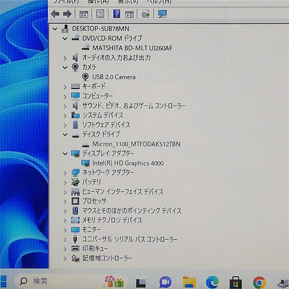Expand the ネットワーク アダプター node
Image resolution: width=289 pixels, height=289 pixels.
[65, 173]
